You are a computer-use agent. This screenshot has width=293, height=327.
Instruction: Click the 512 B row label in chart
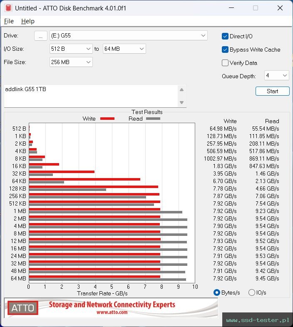pyautogui.click(x=19, y=129)
